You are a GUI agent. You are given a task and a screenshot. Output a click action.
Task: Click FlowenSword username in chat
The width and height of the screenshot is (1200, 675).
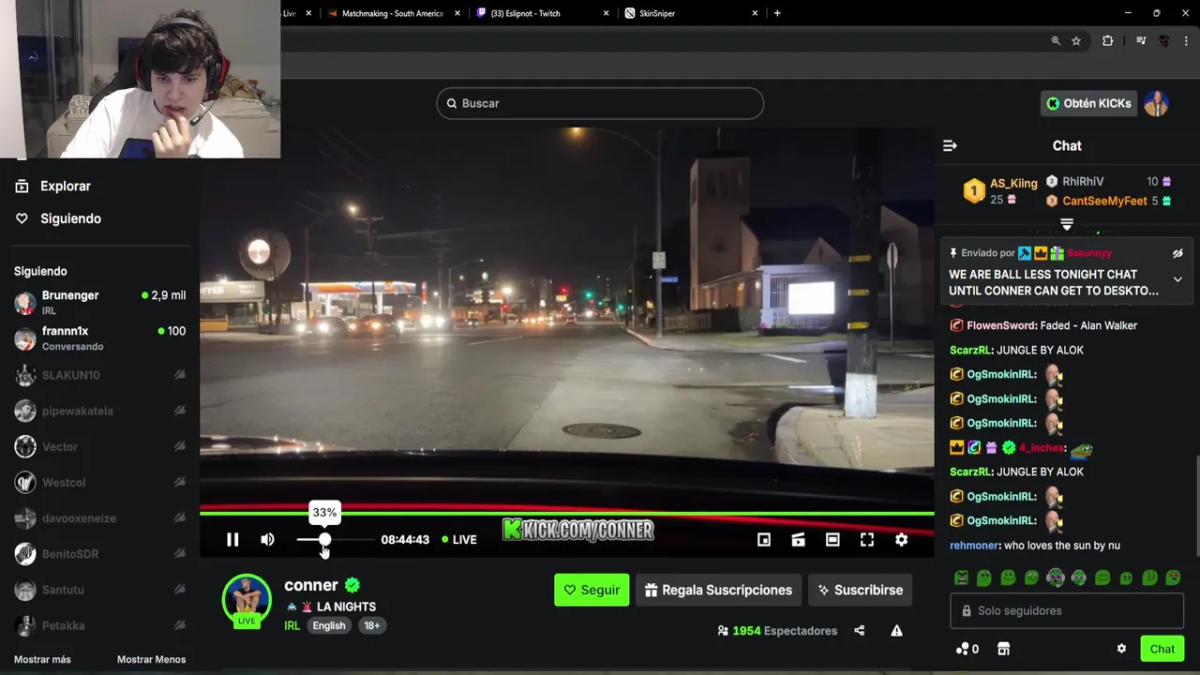(1002, 325)
